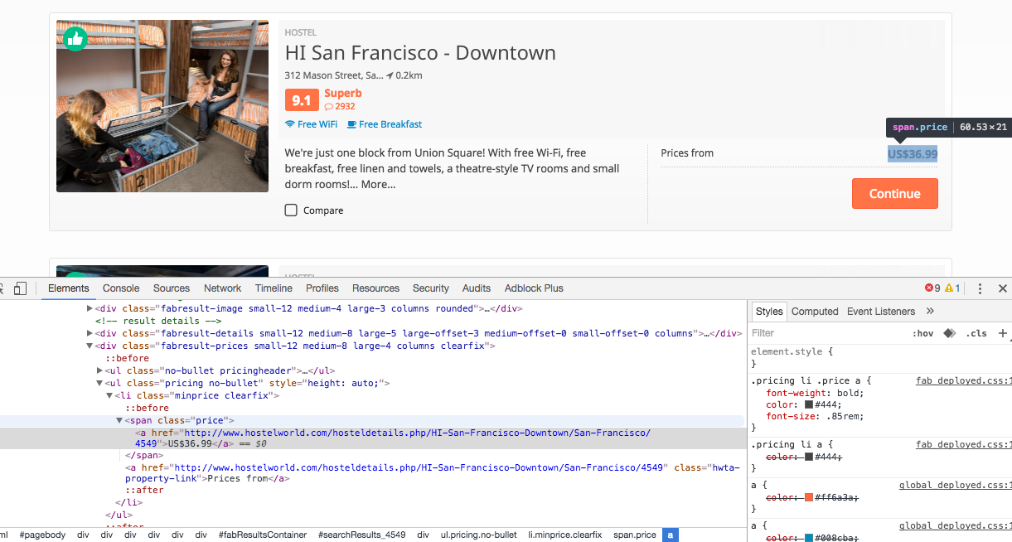Click the yellow warning count indicator
This screenshot has height=542, width=1012.
[x=952, y=288]
